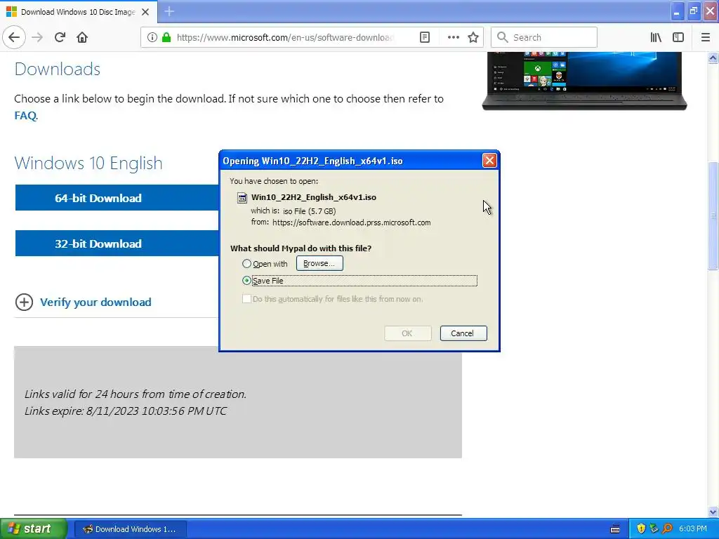Viewport: 719px width, 539px height.
Task: Expand the Verify your download plus icon
Action: [x=24, y=302]
